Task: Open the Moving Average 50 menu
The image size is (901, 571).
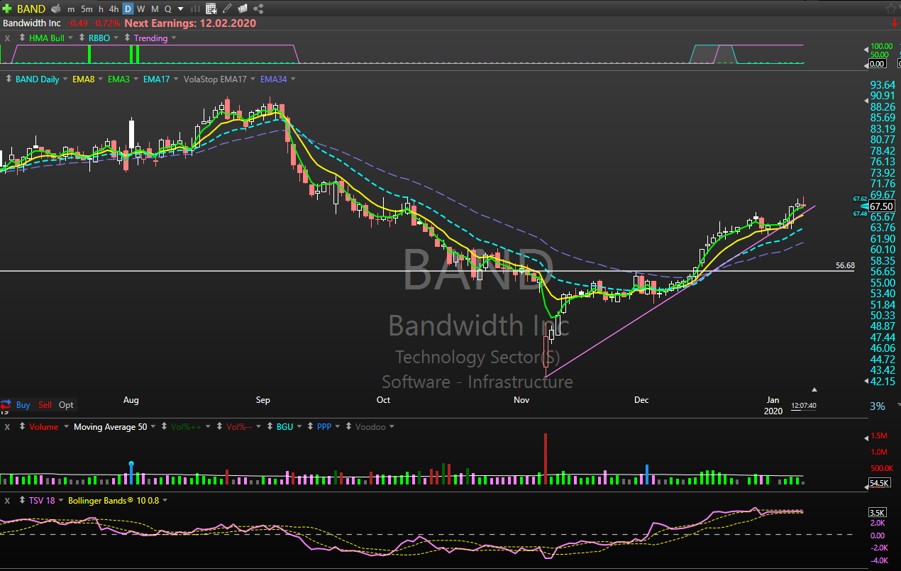Action: (154, 427)
